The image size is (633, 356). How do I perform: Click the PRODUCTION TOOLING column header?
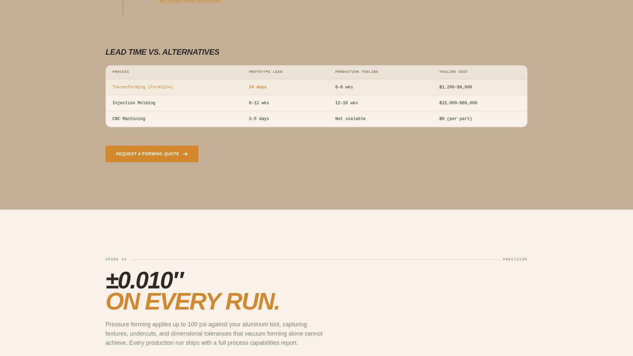click(x=356, y=72)
